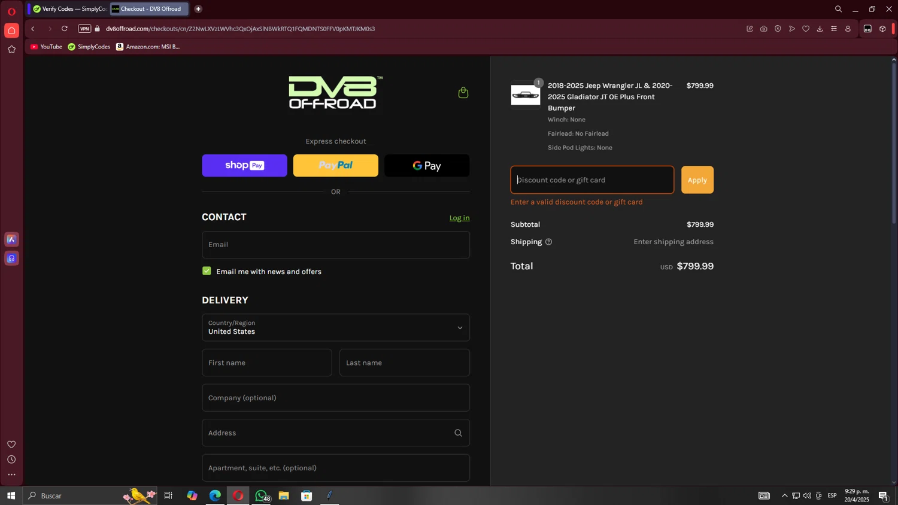
Task: Open the volume control in the tray
Action: click(807, 495)
